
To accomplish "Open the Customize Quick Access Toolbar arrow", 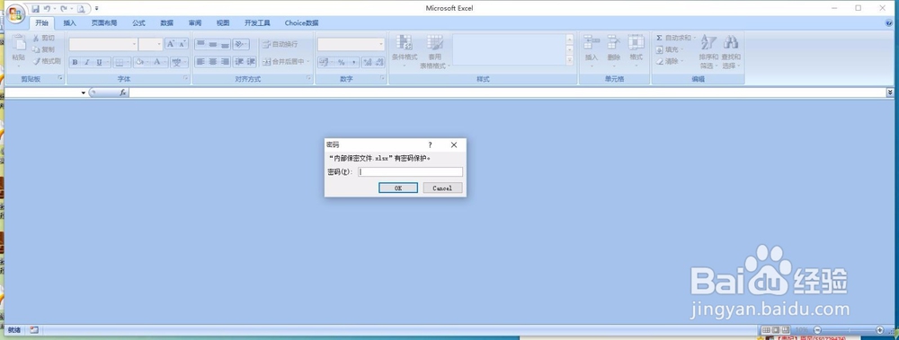I will tap(97, 9).
